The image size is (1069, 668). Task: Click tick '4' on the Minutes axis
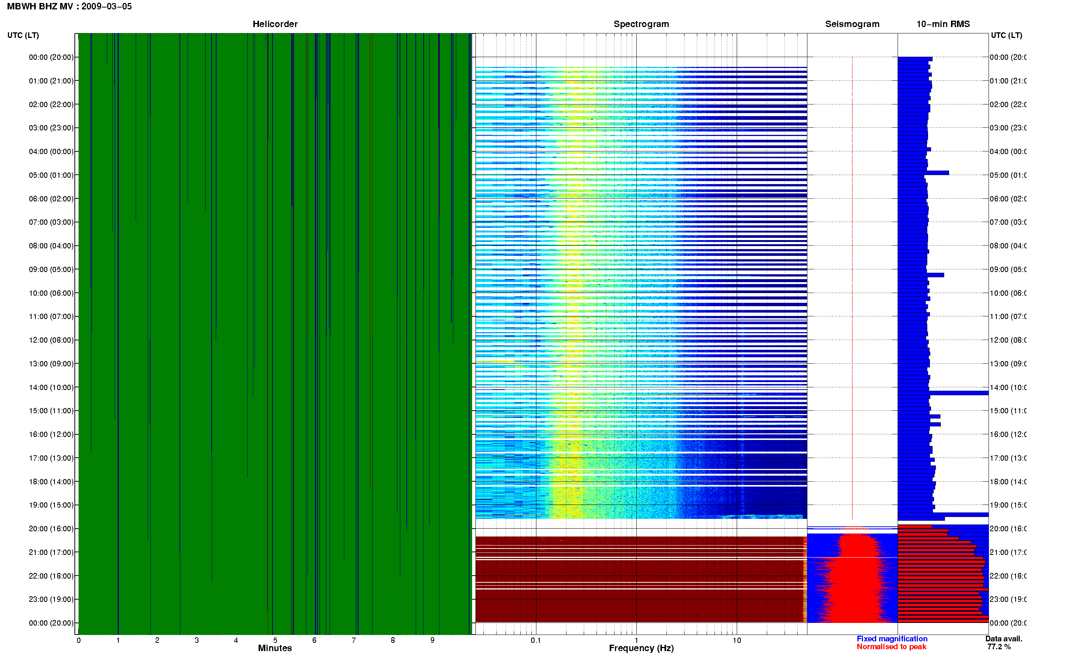click(x=236, y=640)
